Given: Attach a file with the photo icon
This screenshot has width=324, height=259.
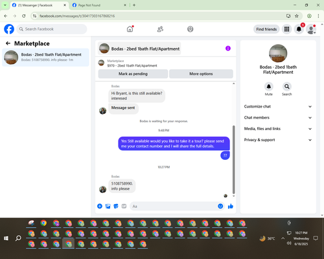Looking at the screenshot, I should [108, 206].
